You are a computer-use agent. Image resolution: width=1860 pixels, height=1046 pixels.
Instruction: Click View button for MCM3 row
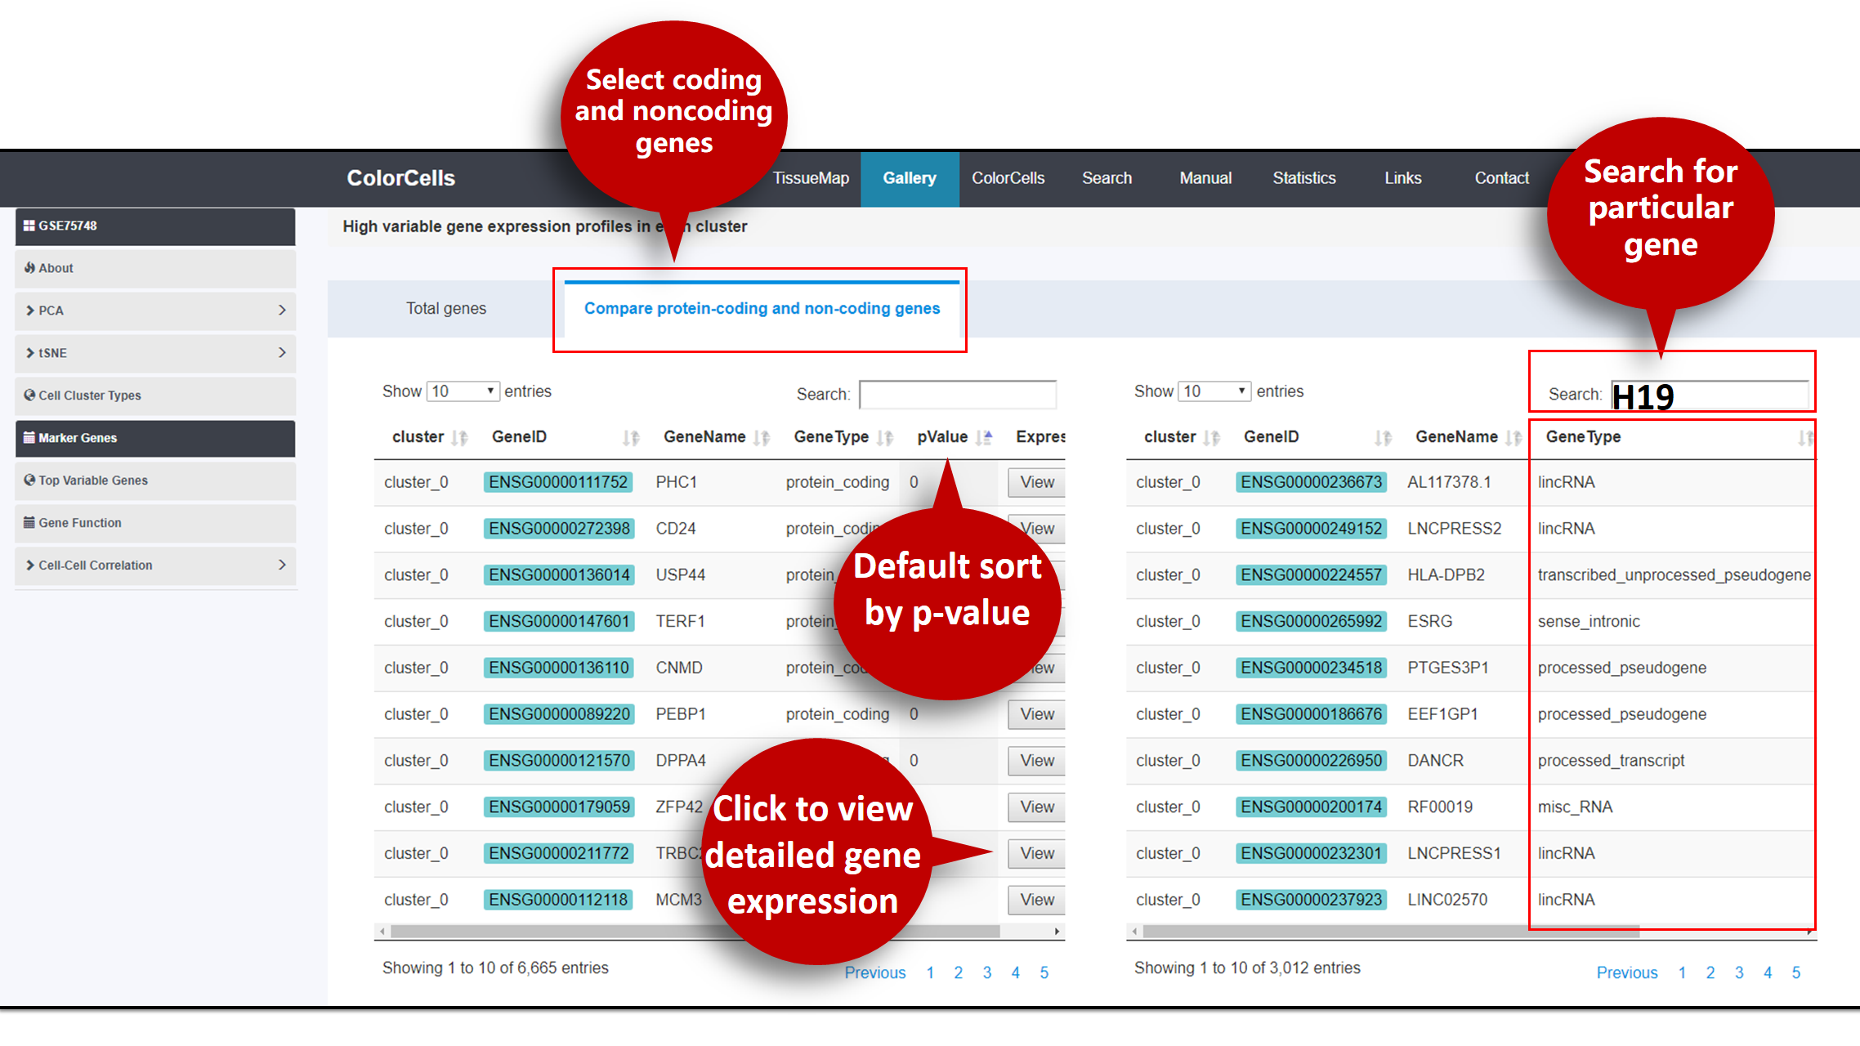point(1036,900)
